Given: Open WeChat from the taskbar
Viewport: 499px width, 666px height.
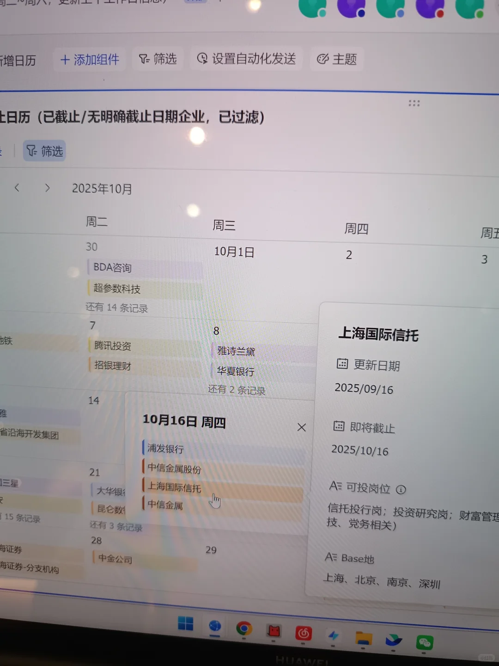Looking at the screenshot, I should pos(425,642).
